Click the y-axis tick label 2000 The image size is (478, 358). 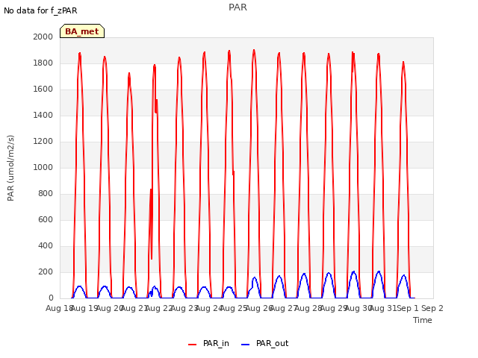click(43, 37)
